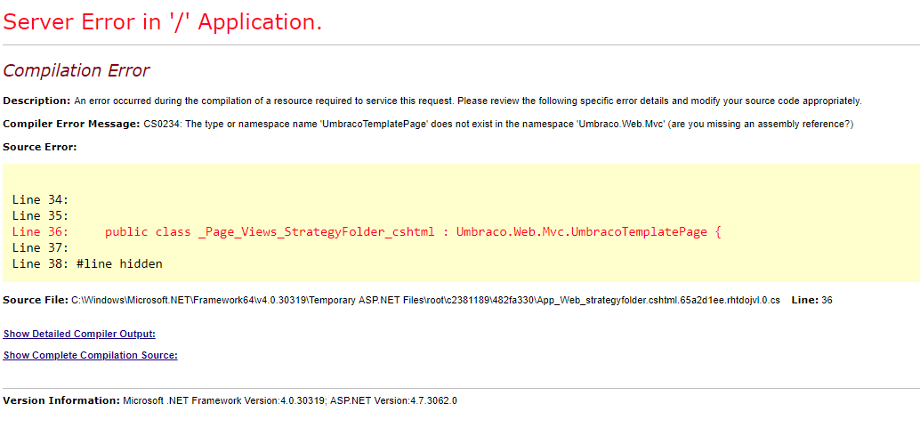Click the 'Server Error in '/' Application.' heading
920x444 pixels.
[163, 21]
